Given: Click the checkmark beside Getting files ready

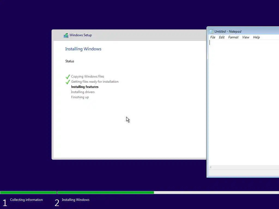Looking at the screenshot, I should [x=68, y=82].
